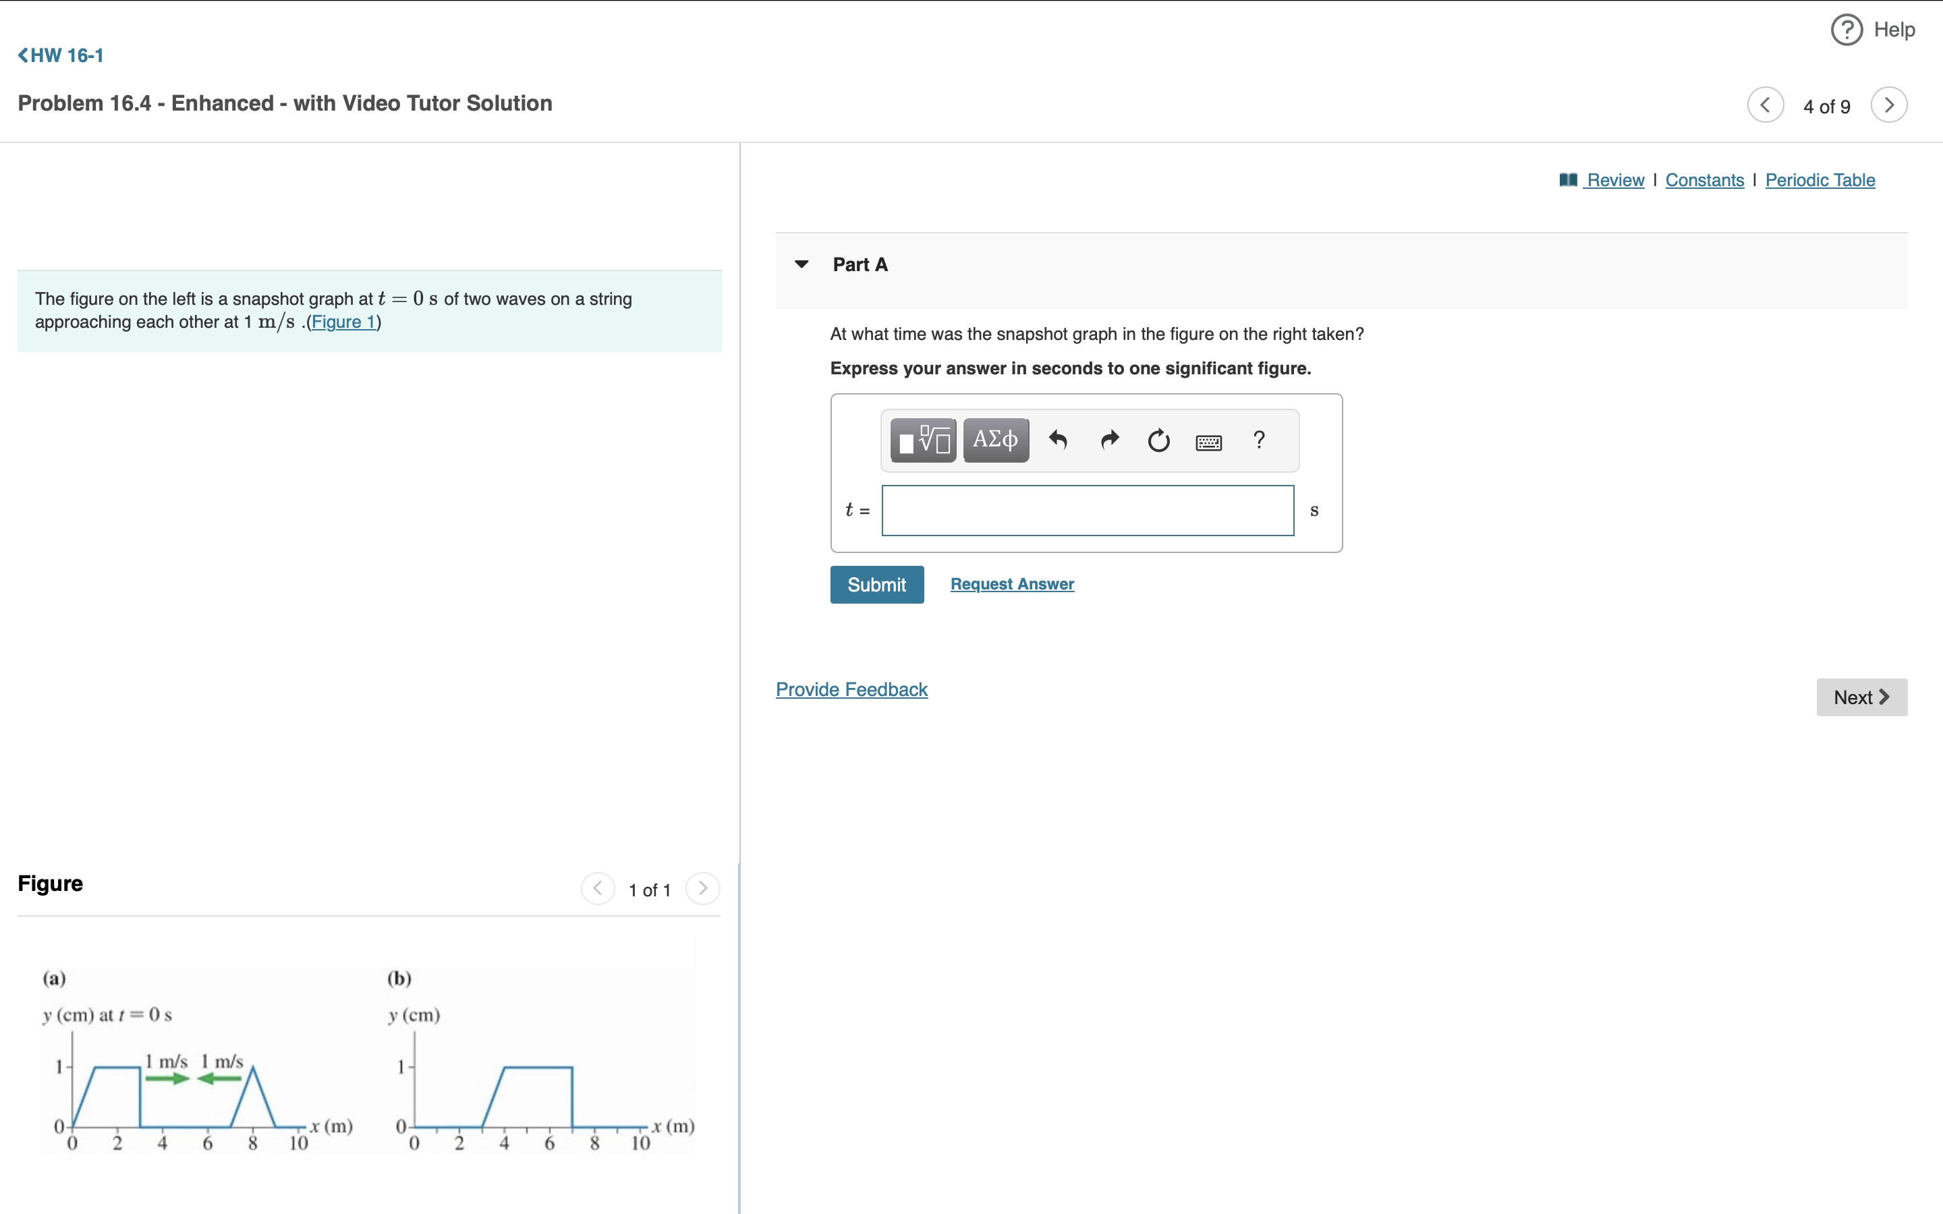Viewport: 1943px width, 1214px height.
Task: Go to next figure using right chevron
Action: [x=702, y=889]
